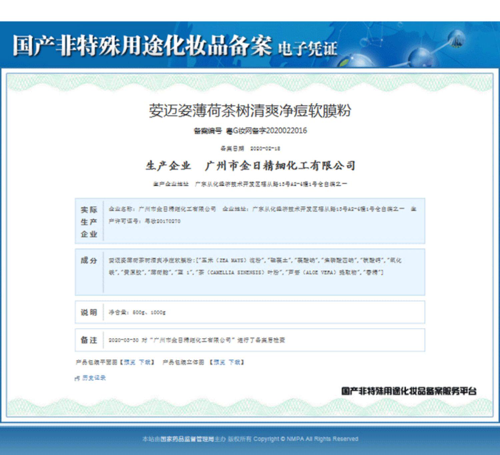500x455 pixels.
Task: Click the 国产非特殊用途化妆品备案服务平台 footer text
Action: point(409,391)
